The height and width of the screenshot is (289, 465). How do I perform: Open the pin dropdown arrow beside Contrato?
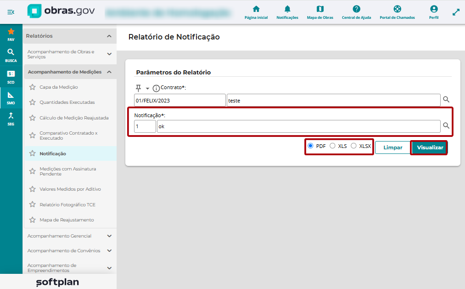(x=147, y=88)
